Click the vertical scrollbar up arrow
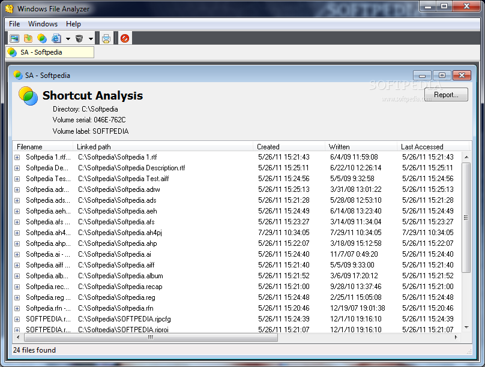The width and height of the screenshot is (485, 367). tap(466, 157)
